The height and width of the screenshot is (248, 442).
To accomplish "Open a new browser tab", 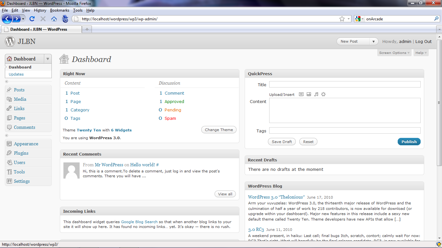I will pos(87,29).
